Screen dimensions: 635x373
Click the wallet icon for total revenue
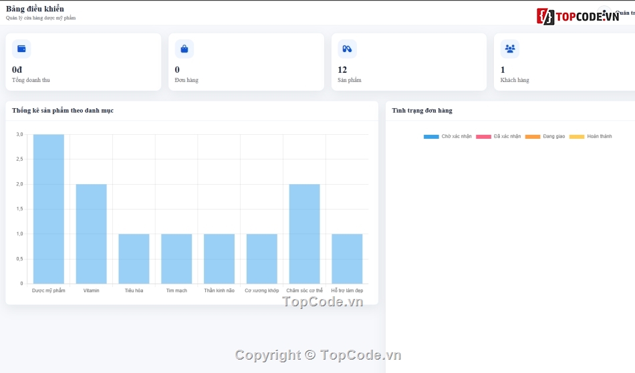pos(21,49)
